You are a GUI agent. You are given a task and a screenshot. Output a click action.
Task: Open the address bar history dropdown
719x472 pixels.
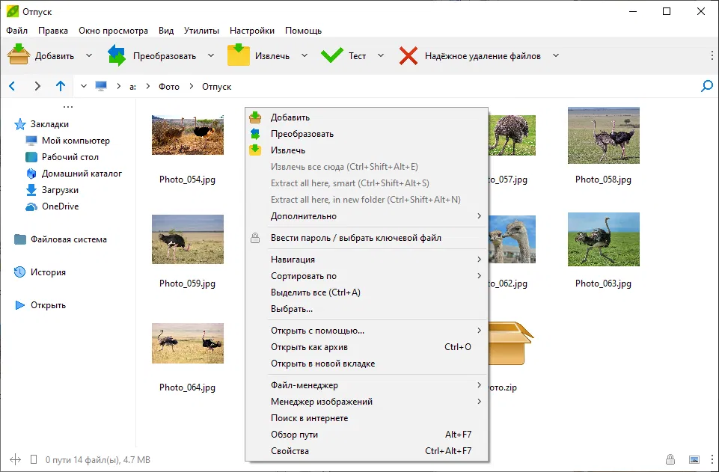[x=84, y=86]
